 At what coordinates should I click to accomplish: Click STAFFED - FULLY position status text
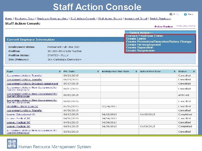click(58, 55)
